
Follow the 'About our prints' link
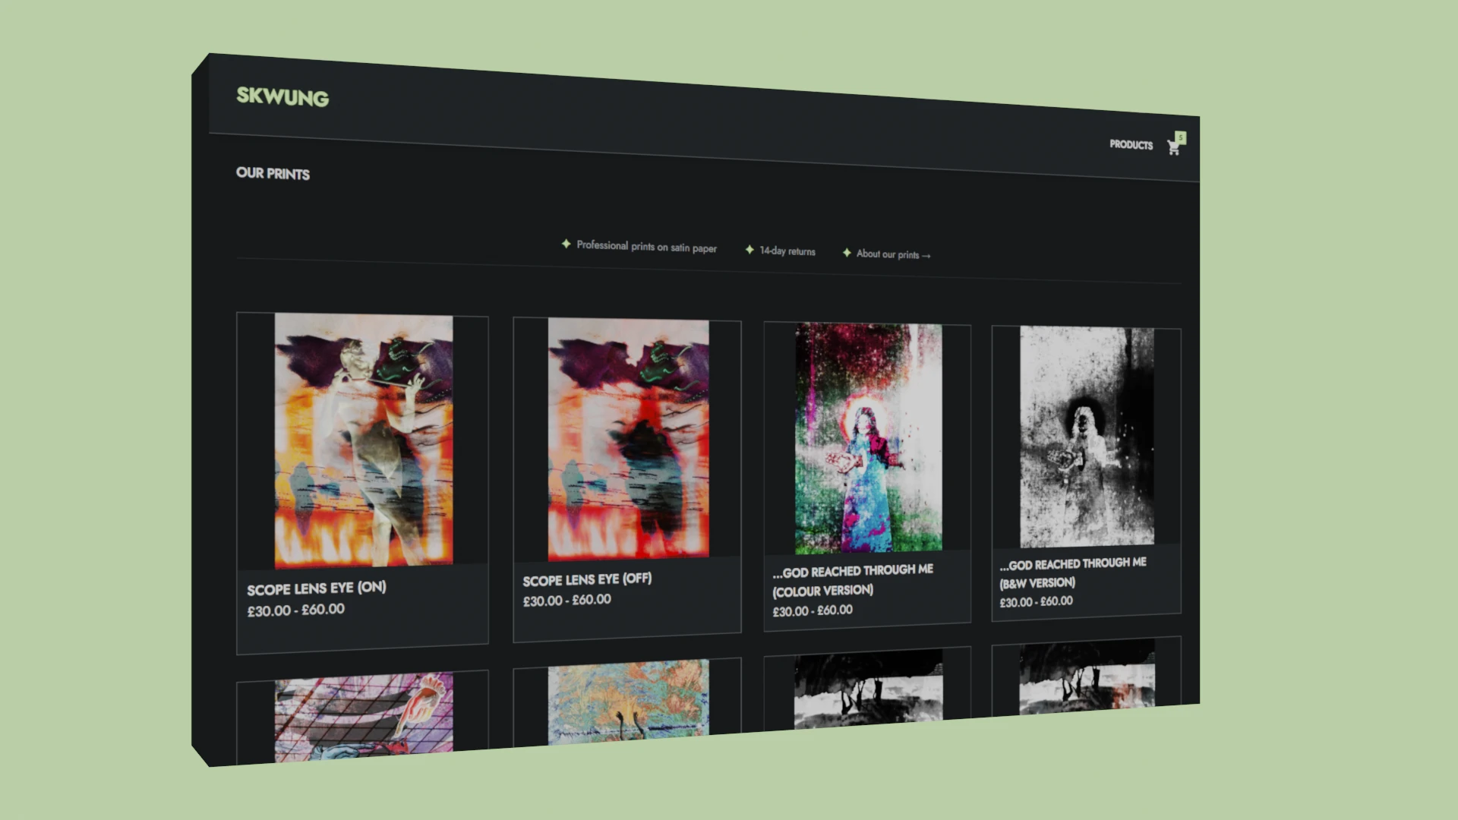[893, 254]
